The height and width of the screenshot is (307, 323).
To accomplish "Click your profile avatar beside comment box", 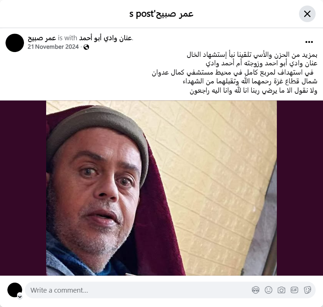I will coord(15,290).
